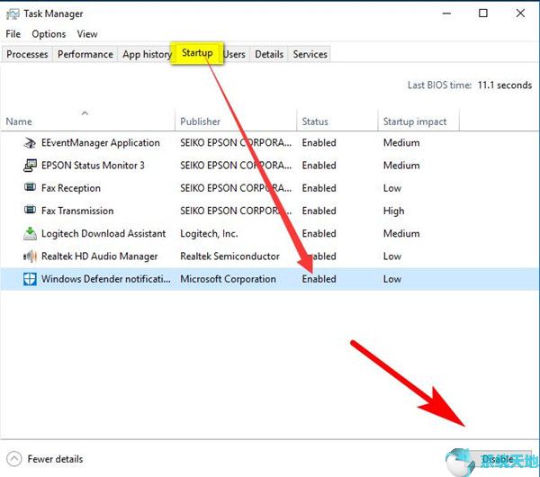
Task: Click the High startup impact value
Action: tap(393, 211)
